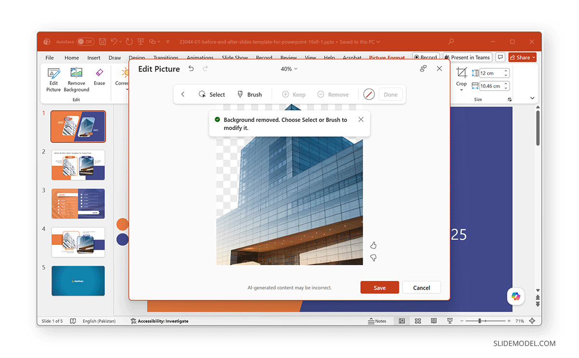Click English (Pakistan) language indicator
This screenshot has height=358, width=579.
99,321
